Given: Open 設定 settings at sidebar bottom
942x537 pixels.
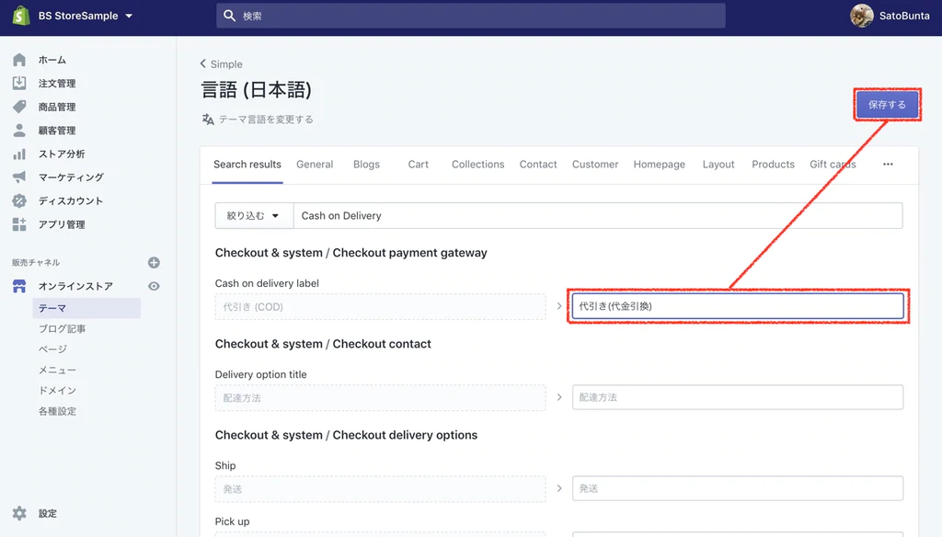Looking at the screenshot, I should (47, 514).
